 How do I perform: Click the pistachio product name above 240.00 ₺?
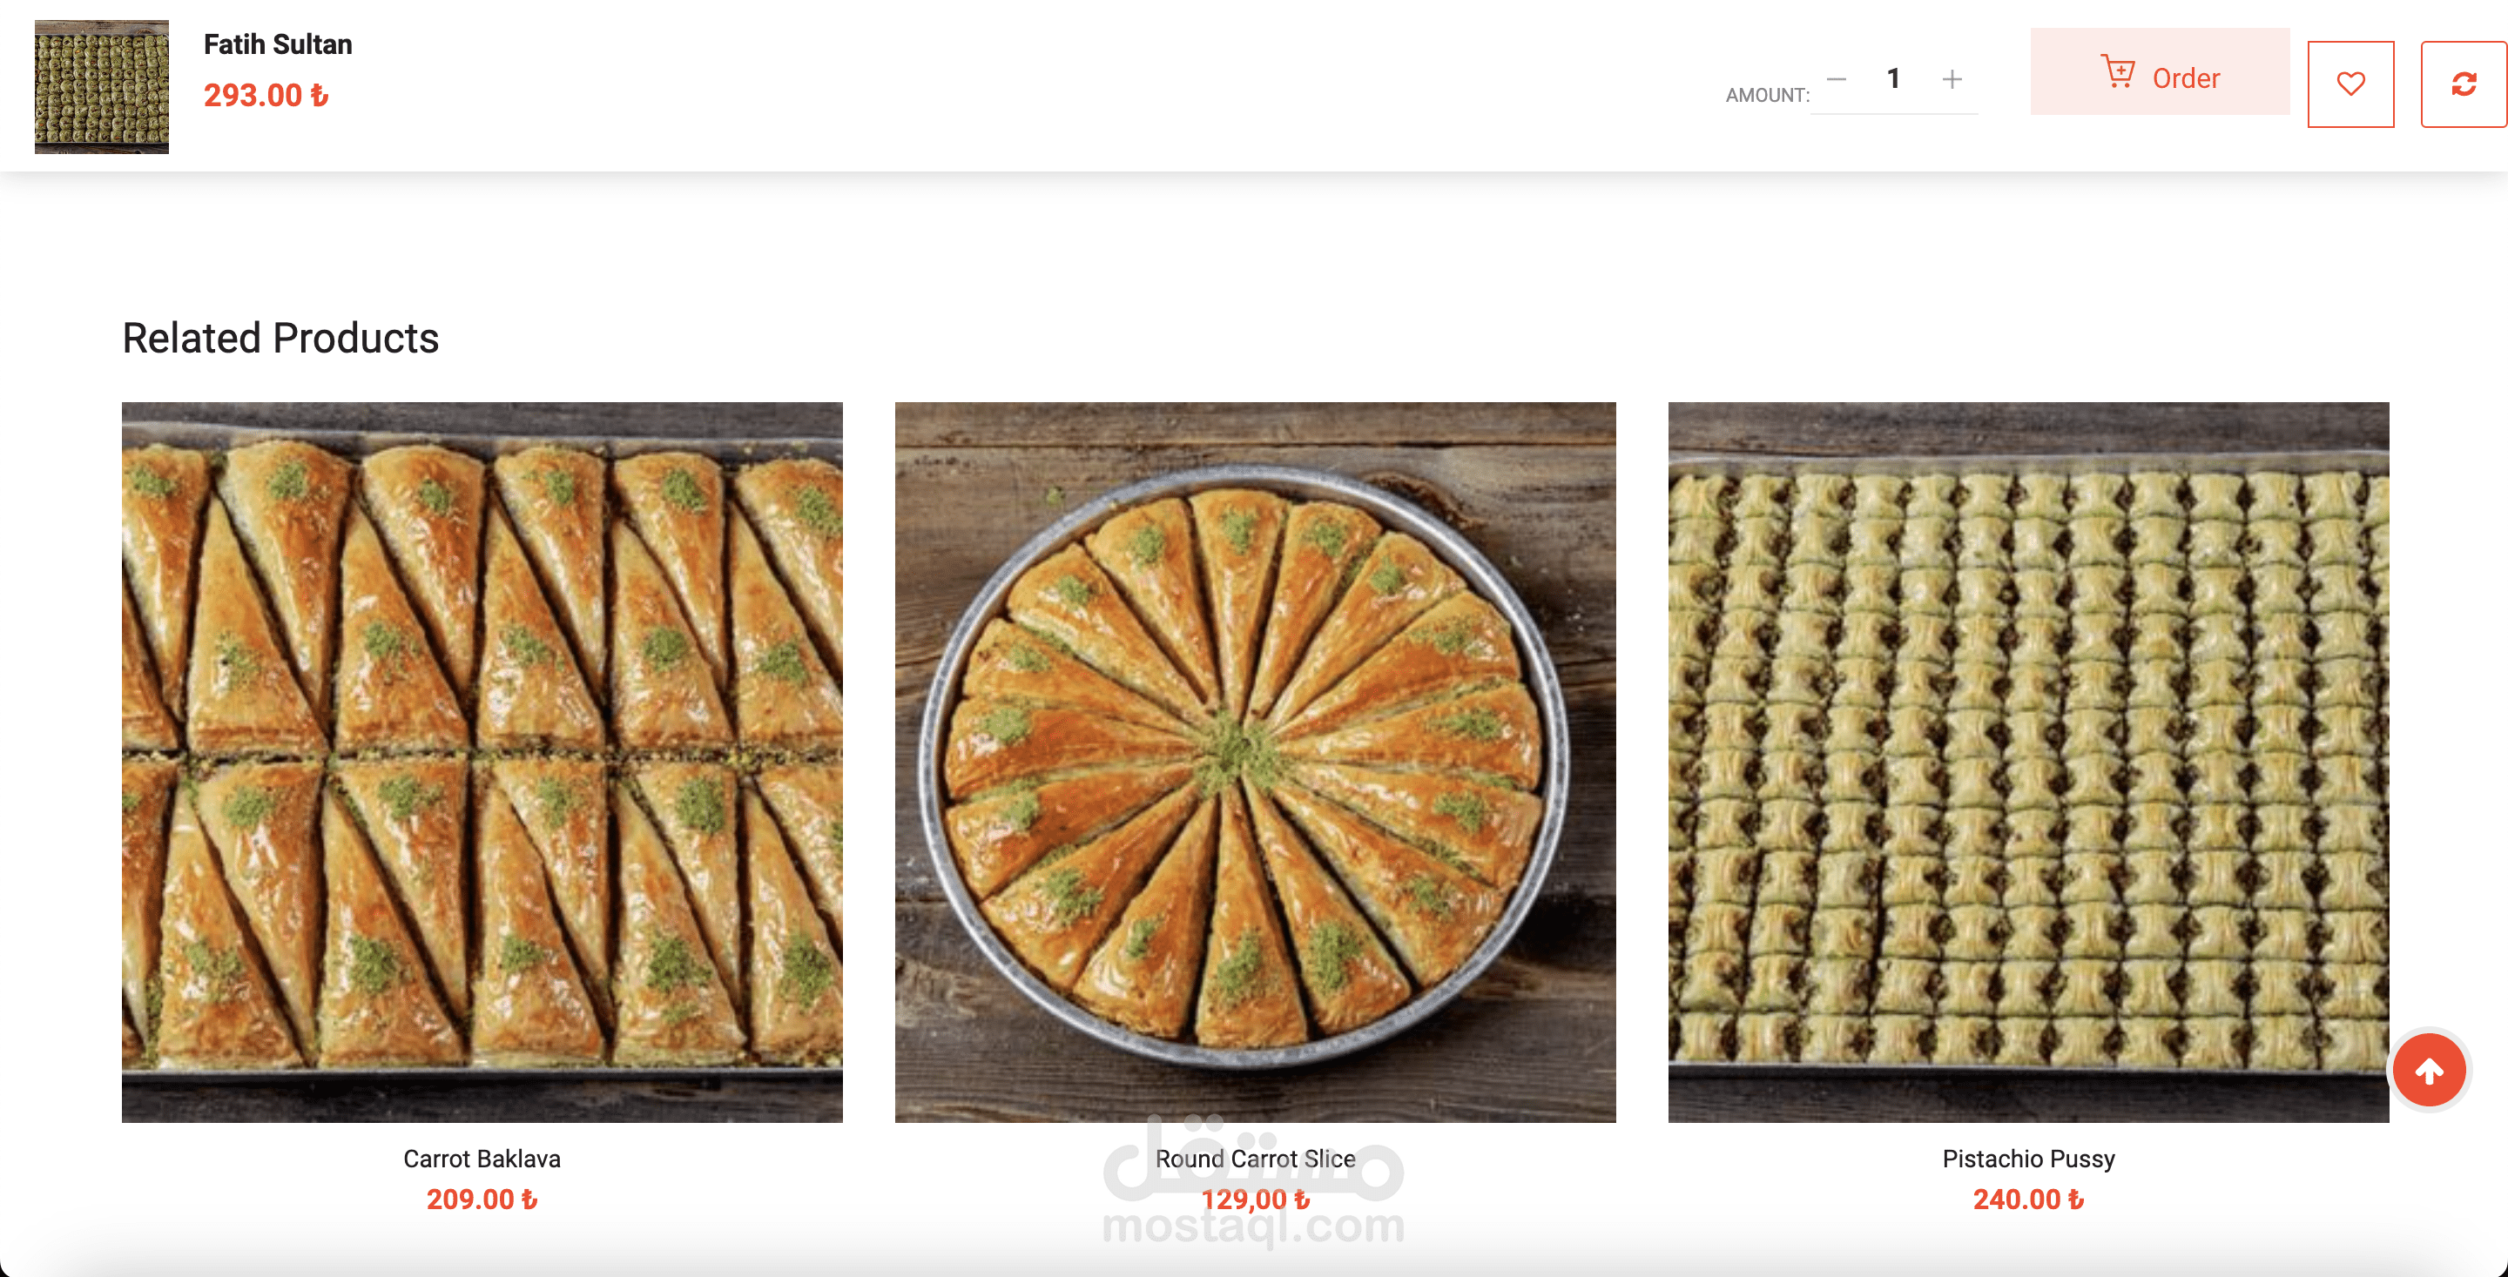click(x=2028, y=1159)
